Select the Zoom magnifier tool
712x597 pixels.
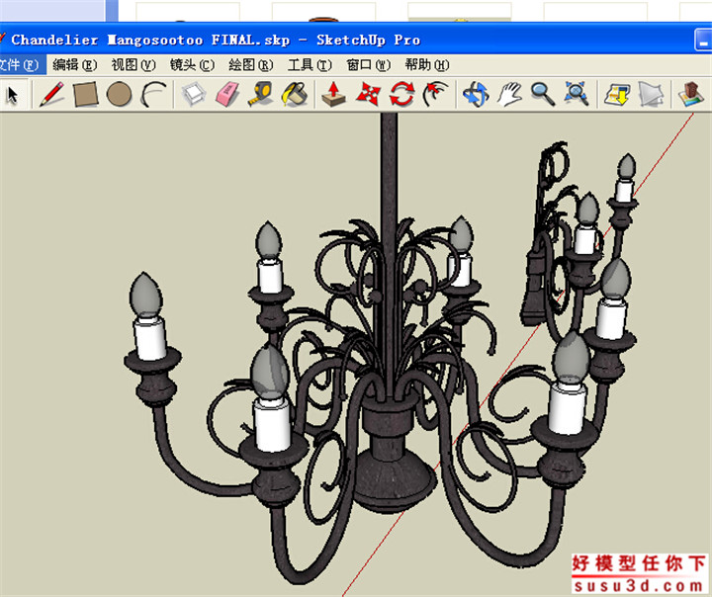pos(543,95)
